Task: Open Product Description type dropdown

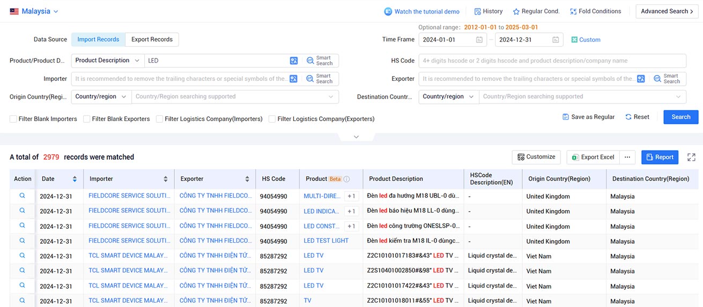Action: pos(108,61)
